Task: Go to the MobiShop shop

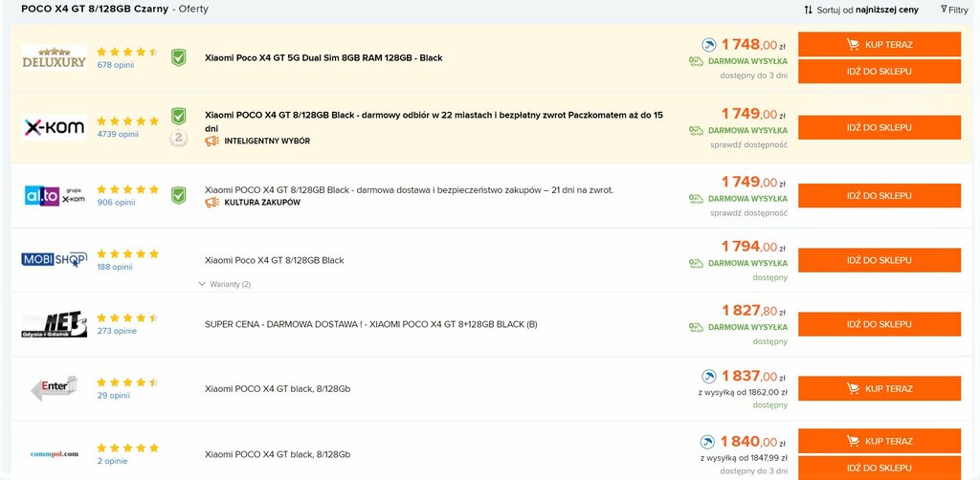Action: (879, 260)
